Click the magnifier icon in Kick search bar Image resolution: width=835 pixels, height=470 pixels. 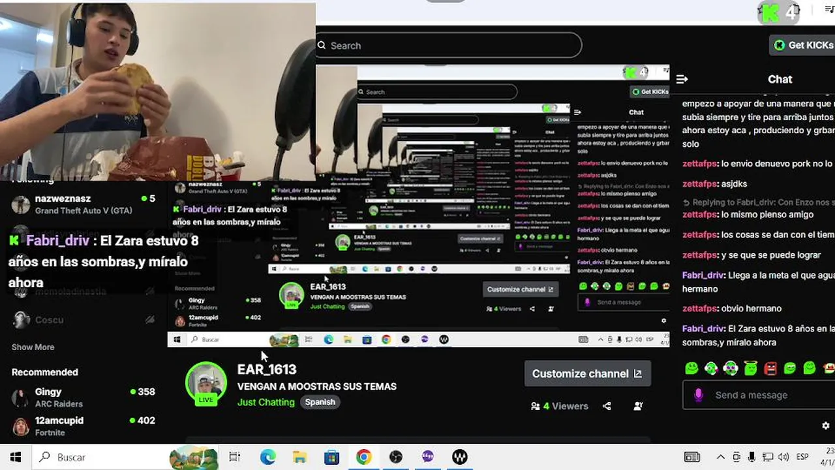pyautogui.click(x=322, y=46)
